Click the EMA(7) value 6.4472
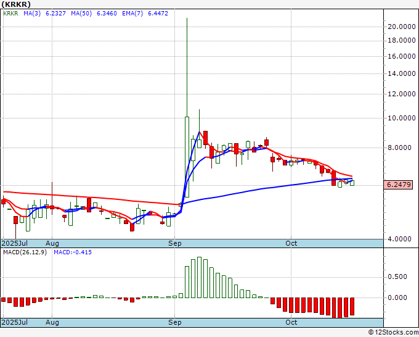The height and width of the screenshot is (337, 419). pos(158,13)
